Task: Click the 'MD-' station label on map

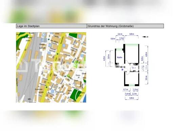Action: tap(29, 99)
